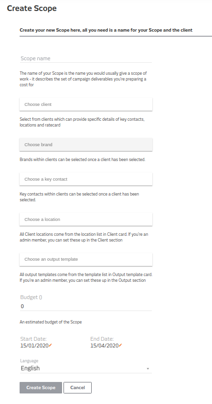This screenshot has height=404, width=212.
Task: Submit with the Create Scope button
Action: [41, 388]
